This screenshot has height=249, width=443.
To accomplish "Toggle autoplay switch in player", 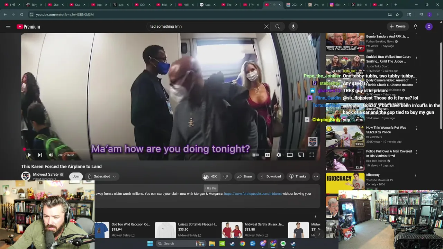I will 256,155.
